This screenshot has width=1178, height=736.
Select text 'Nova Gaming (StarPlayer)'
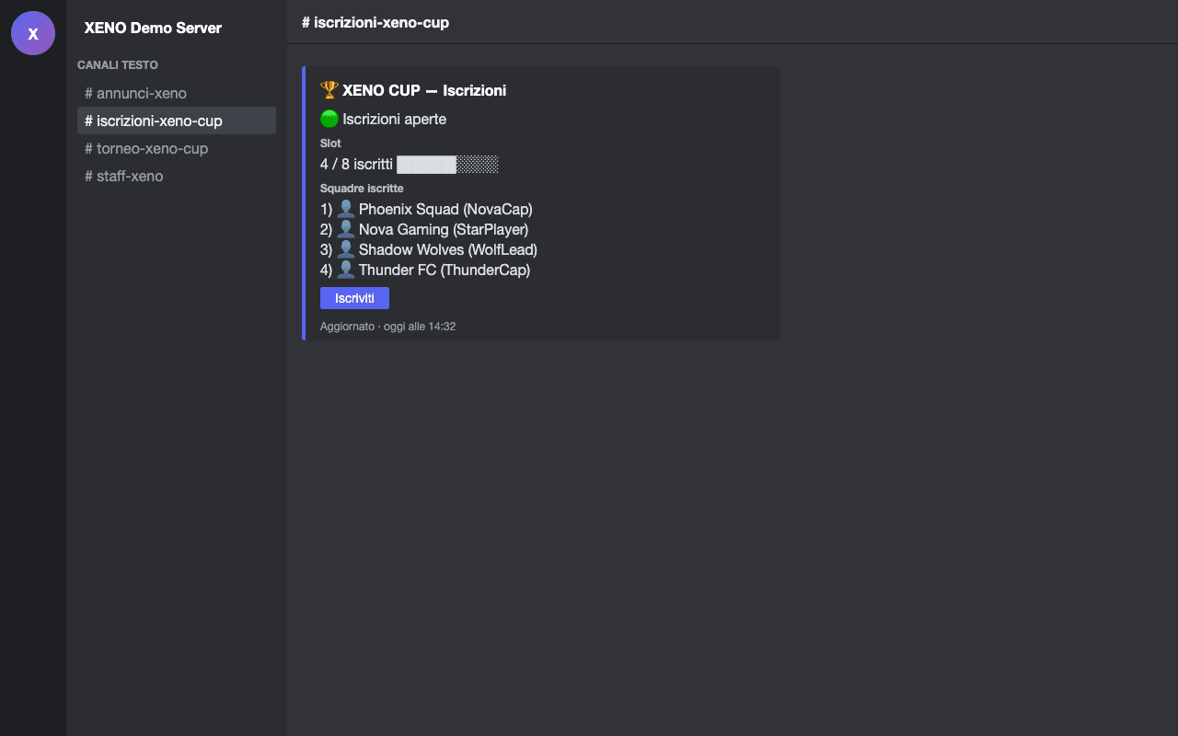(x=444, y=229)
